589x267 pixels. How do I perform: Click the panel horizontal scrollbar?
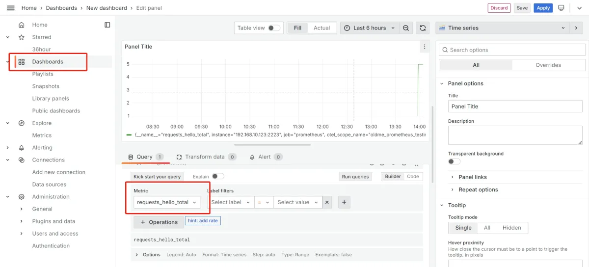(x=272, y=145)
